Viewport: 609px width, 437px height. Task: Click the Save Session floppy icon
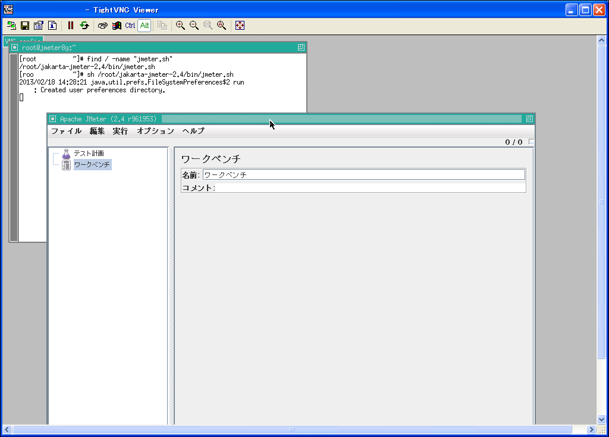[x=25, y=26]
